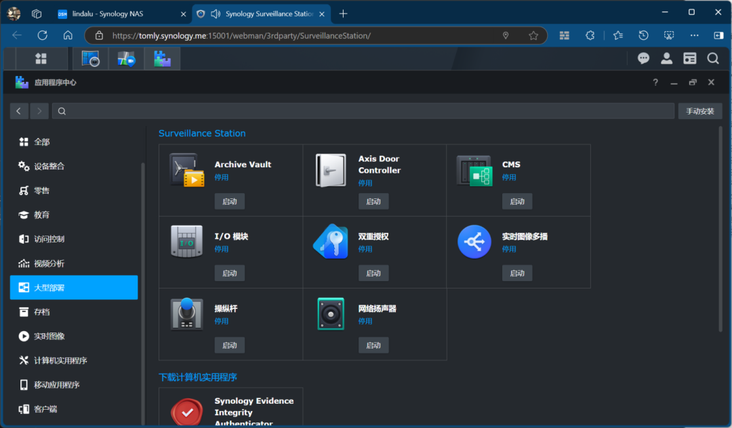The height and width of the screenshot is (428, 732).
Task: Select the 访问控制 category
Action: pos(74,238)
